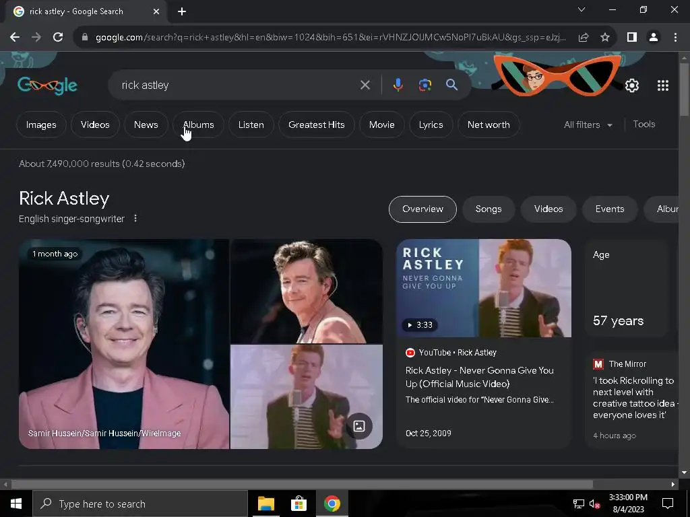This screenshot has height=517, width=690.
Task: Click the browser back arrow
Action: point(15,38)
